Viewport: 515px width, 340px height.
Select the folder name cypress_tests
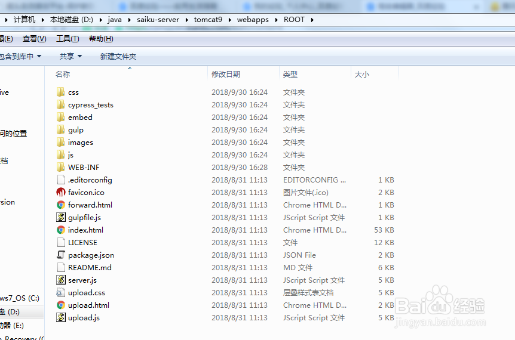click(x=91, y=105)
